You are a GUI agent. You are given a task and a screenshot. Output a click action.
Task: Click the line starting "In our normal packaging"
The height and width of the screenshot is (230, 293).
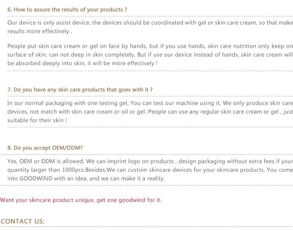tap(150, 103)
